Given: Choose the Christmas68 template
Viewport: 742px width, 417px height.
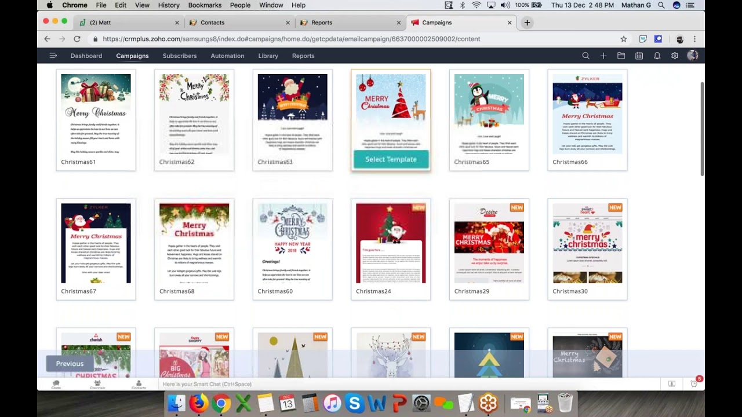Looking at the screenshot, I should pos(194,250).
